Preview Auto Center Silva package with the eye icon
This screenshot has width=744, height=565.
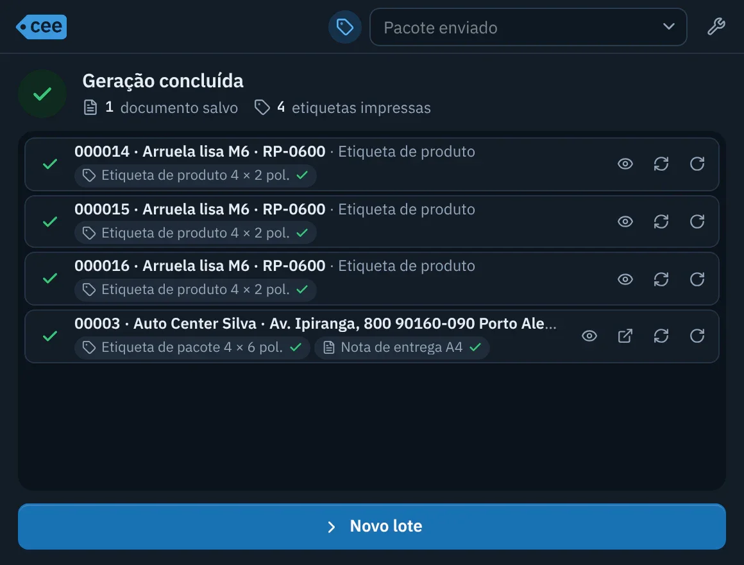click(x=589, y=336)
